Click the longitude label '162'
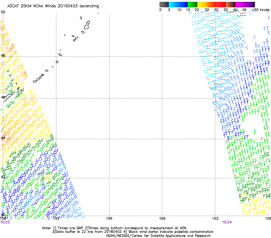This screenshot has width=271, height=238. (x=215, y=219)
